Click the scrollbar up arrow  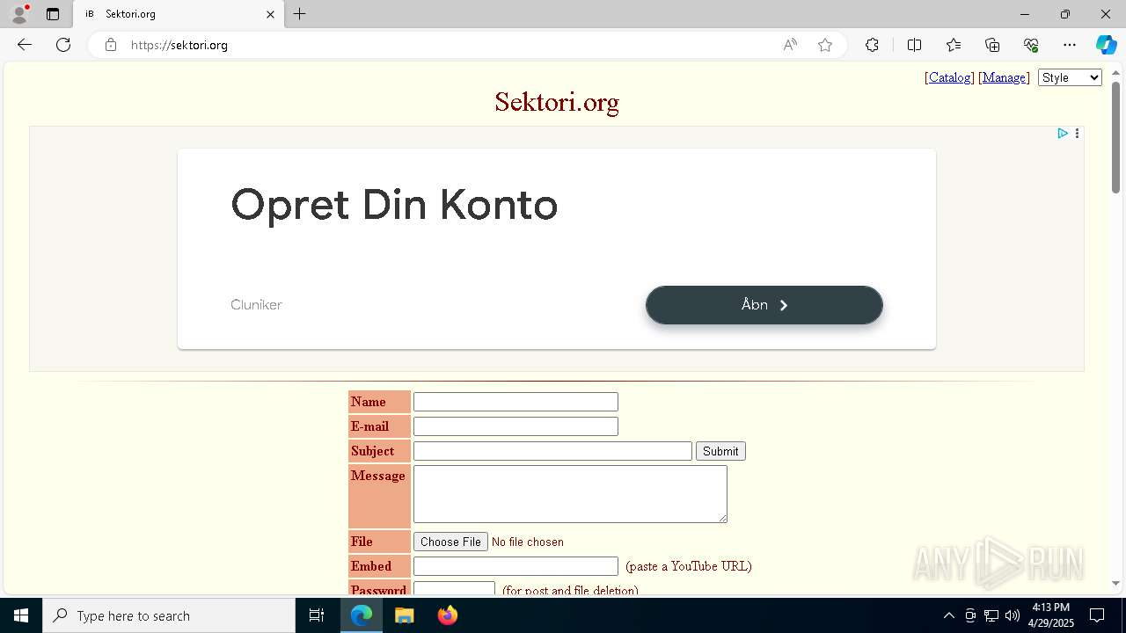(1115, 72)
